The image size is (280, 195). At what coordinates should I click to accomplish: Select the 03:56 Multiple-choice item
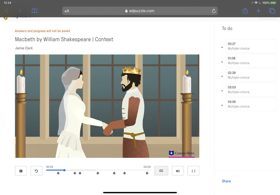tap(251, 104)
